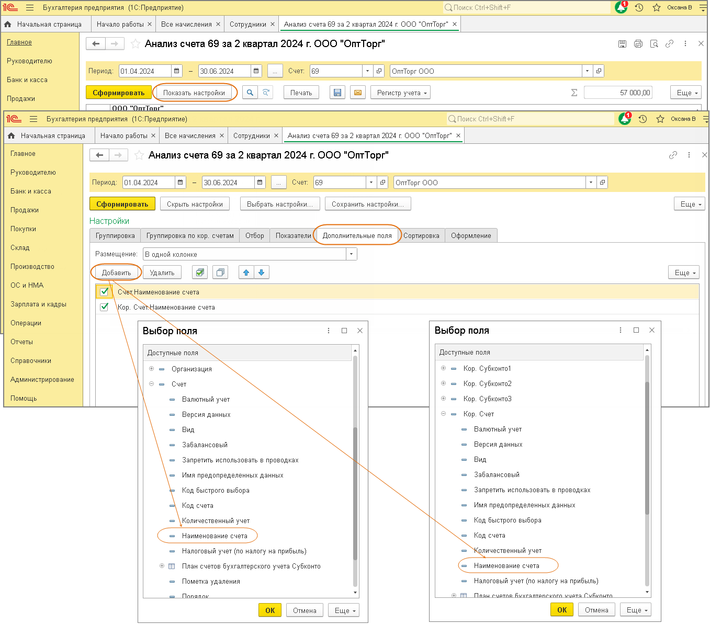Click the Выбрать настройки... button

click(x=280, y=204)
